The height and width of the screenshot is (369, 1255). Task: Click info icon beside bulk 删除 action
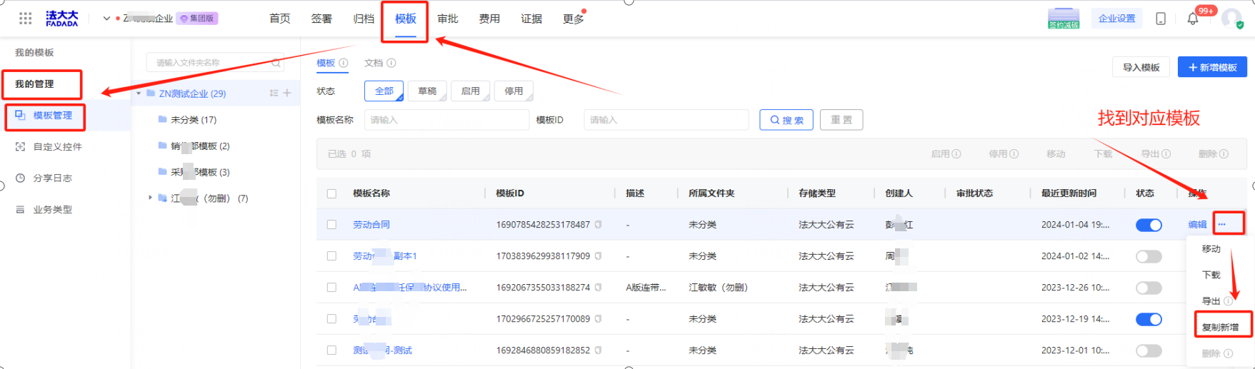(x=1224, y=154)
